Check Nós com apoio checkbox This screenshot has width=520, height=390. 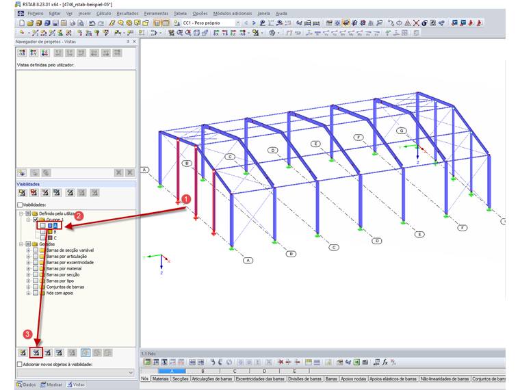36,293
